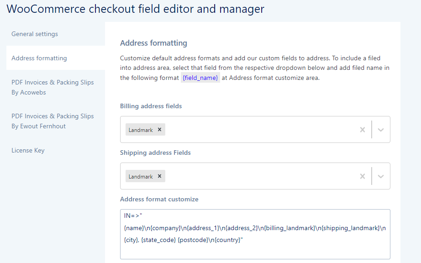Screen dimensions: 421x263
Task: Click the {field_name} code sample
Action: (x=200, y=78)
